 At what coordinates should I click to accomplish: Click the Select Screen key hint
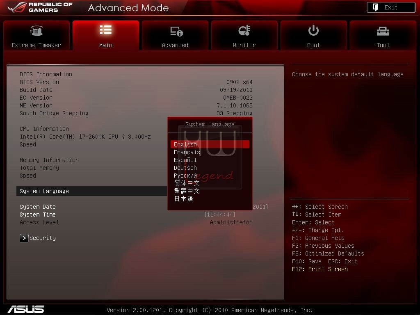point(320,207)
